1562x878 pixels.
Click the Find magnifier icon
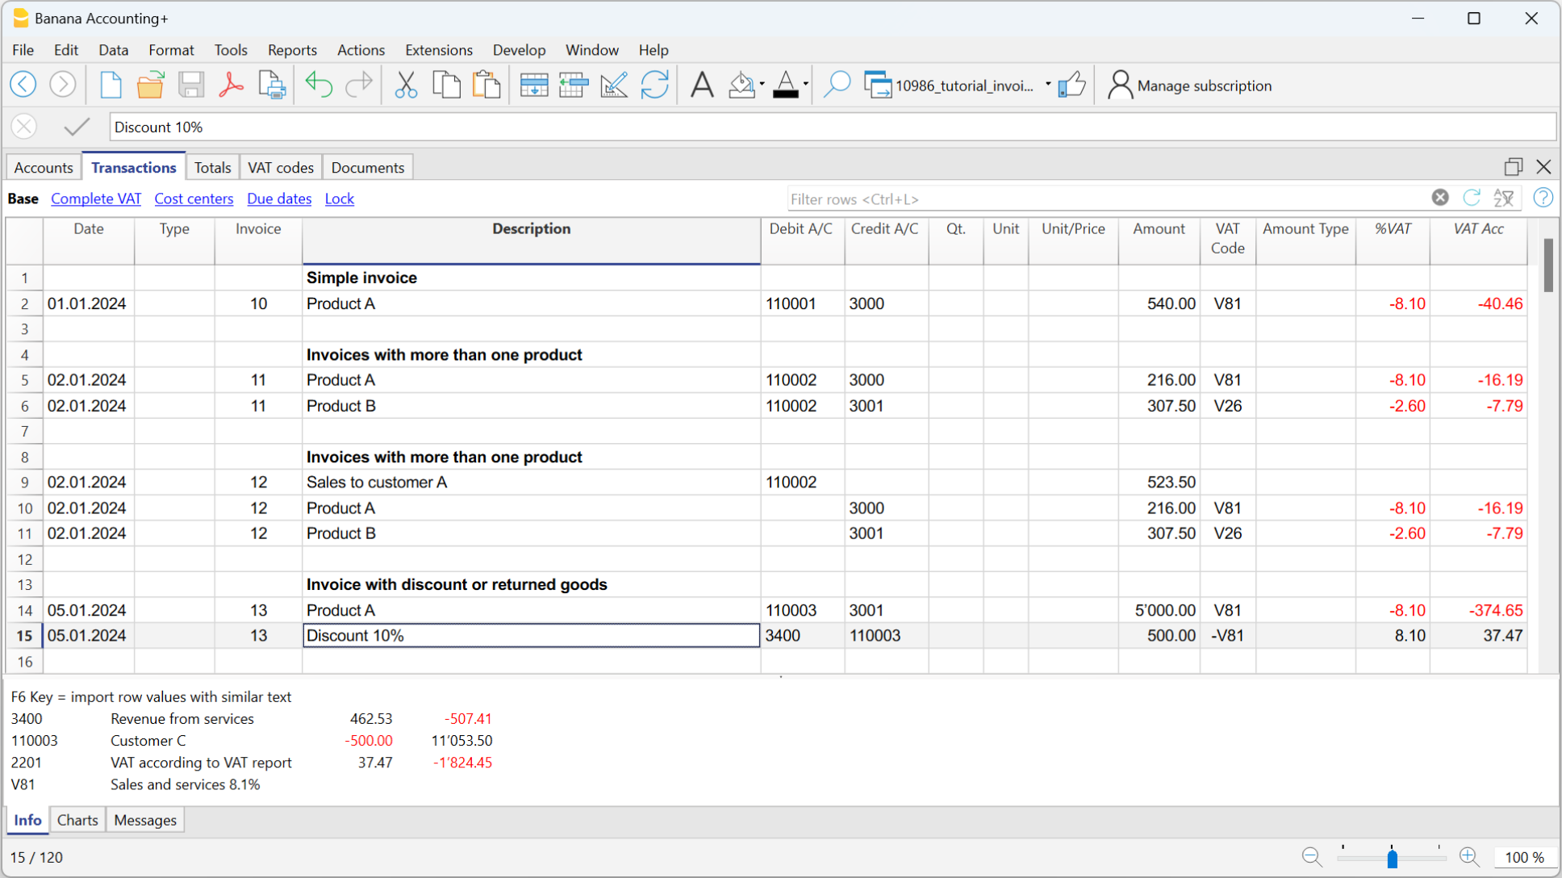[x=837, y=85]
